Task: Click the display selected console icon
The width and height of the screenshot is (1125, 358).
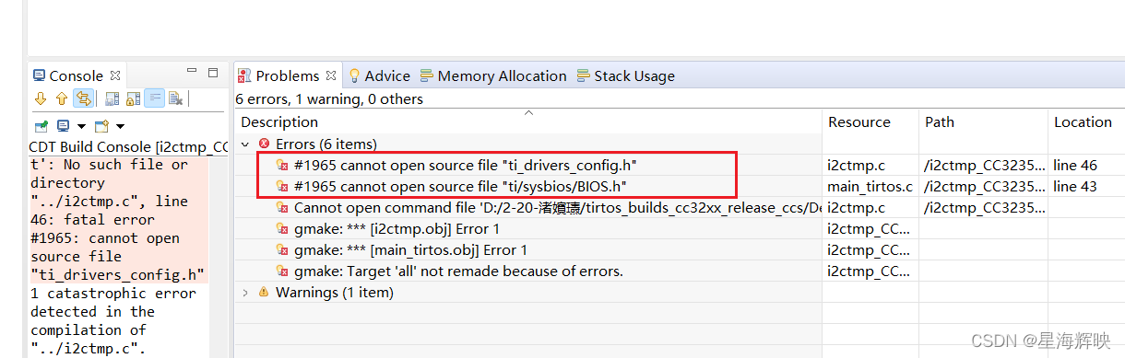Action: (x=63, y=125)
